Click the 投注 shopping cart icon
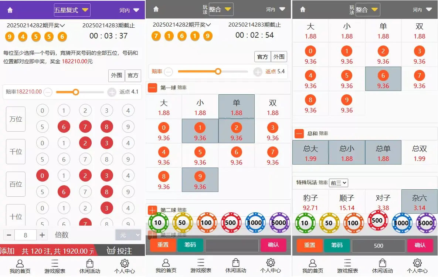The width and height of the screenshot is (438, 277). [x=112, y=250]
